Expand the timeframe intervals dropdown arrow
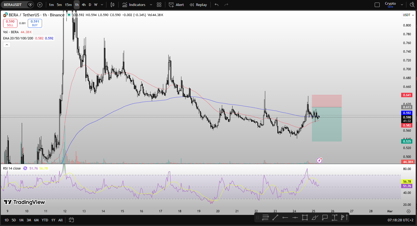 click(102, 5)
